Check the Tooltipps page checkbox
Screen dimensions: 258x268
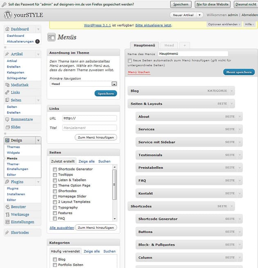(55, 175)
